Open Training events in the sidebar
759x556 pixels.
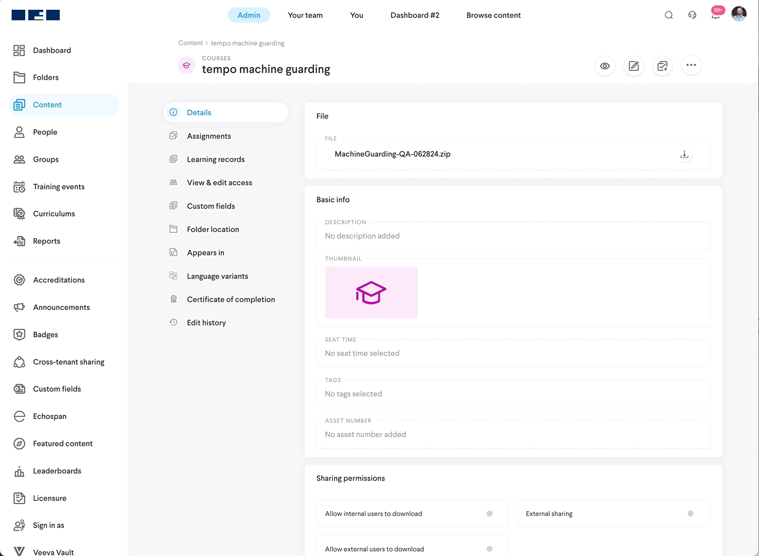point(58,187)
